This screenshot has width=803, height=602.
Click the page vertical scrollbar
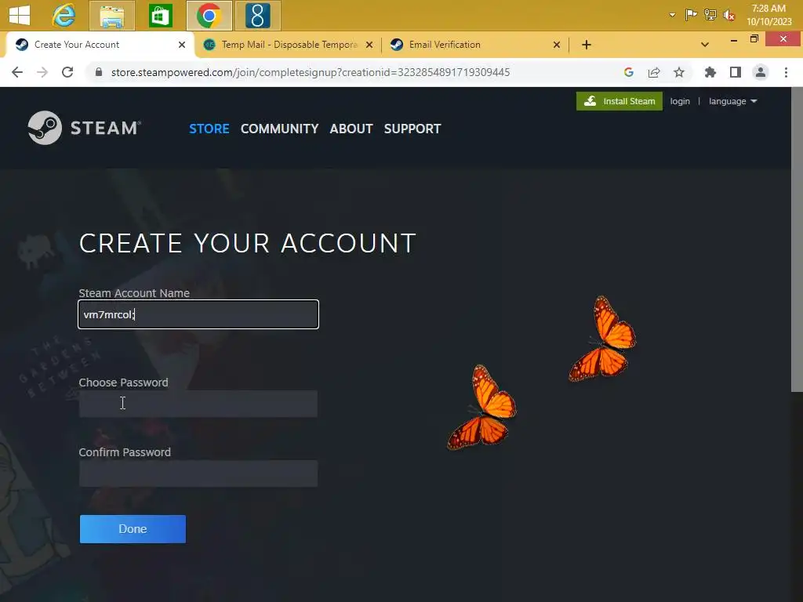797,240
